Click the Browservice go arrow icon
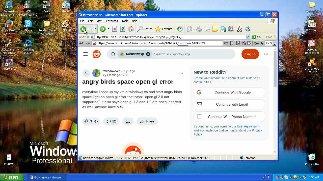 pos(226,43)
